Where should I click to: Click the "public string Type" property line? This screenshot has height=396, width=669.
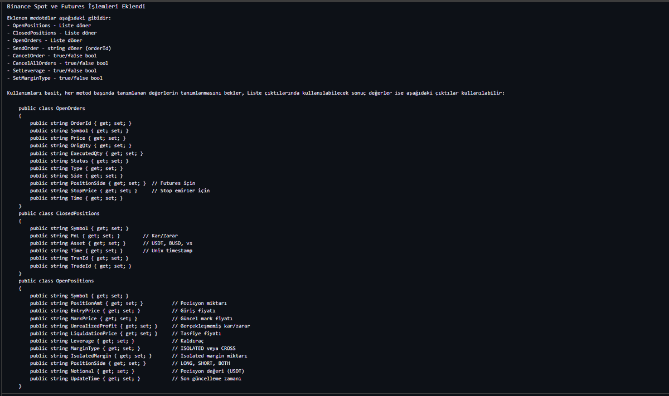tap(76, 168)
